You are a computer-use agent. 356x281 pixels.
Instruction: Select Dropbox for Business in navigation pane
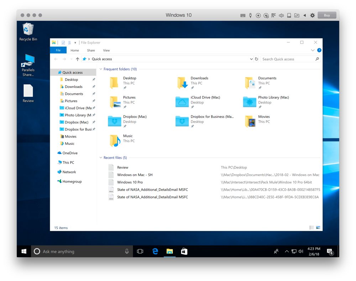(73, 129)
